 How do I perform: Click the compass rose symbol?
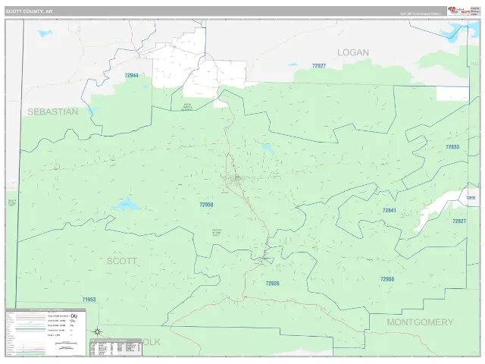tap(98, 332)
